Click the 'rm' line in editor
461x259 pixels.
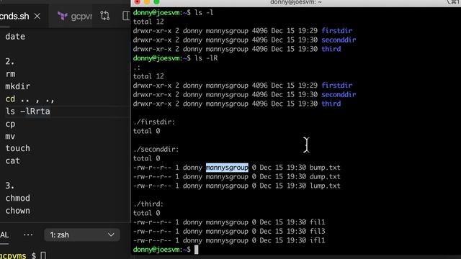(10, 74)
